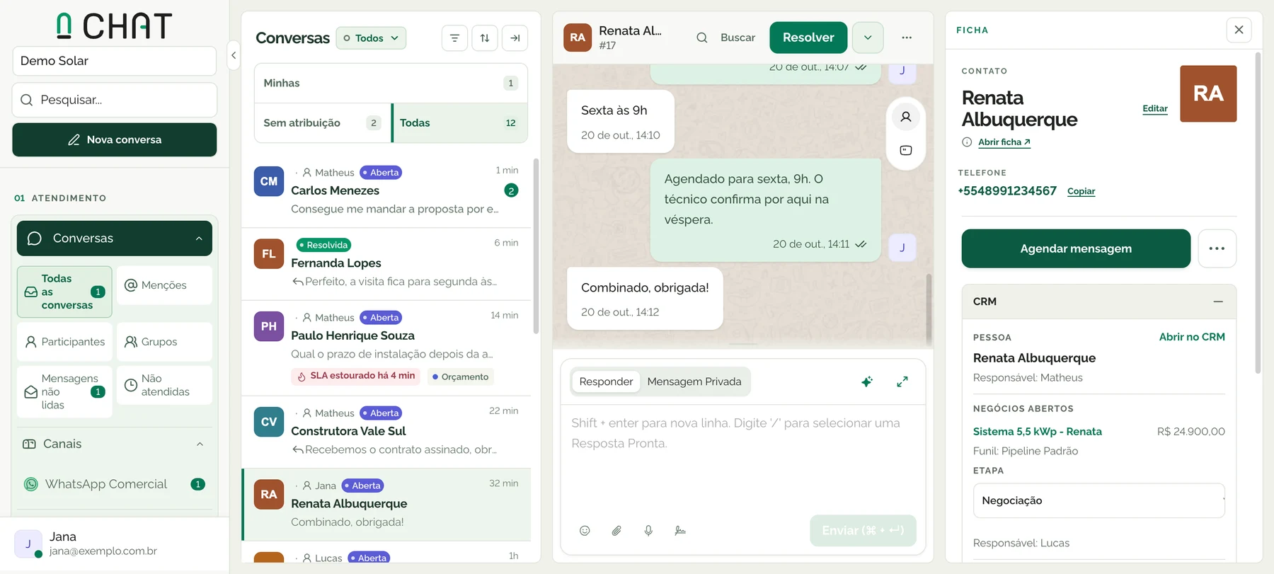Click Abrir no CRM link

click(x=1191, y=337)
